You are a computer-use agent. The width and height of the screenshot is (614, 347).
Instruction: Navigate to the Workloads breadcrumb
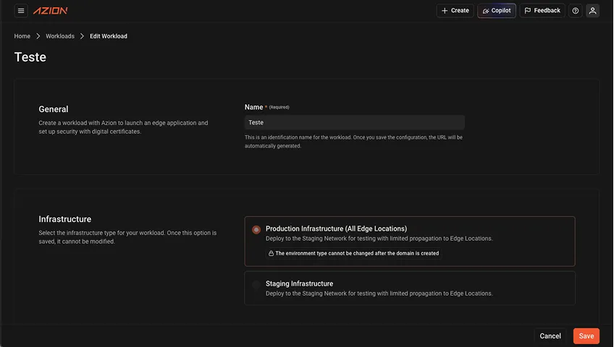click(x=60, y=36)
